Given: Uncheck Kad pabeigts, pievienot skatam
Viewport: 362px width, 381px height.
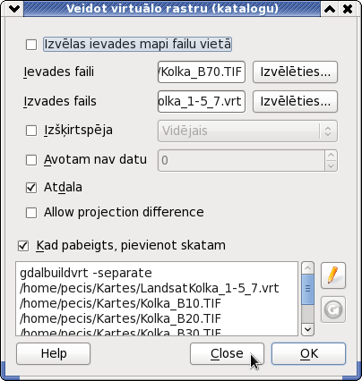Looking at the screenshot, I should pos(23,246).
